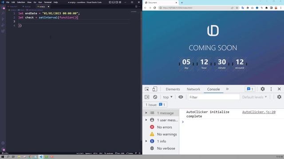Create a live expression with eye icon

[181, 97]
